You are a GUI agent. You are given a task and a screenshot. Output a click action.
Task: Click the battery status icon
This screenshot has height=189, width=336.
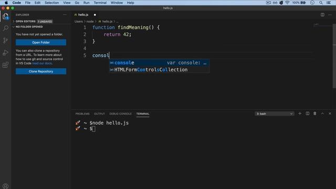(303, 3)
